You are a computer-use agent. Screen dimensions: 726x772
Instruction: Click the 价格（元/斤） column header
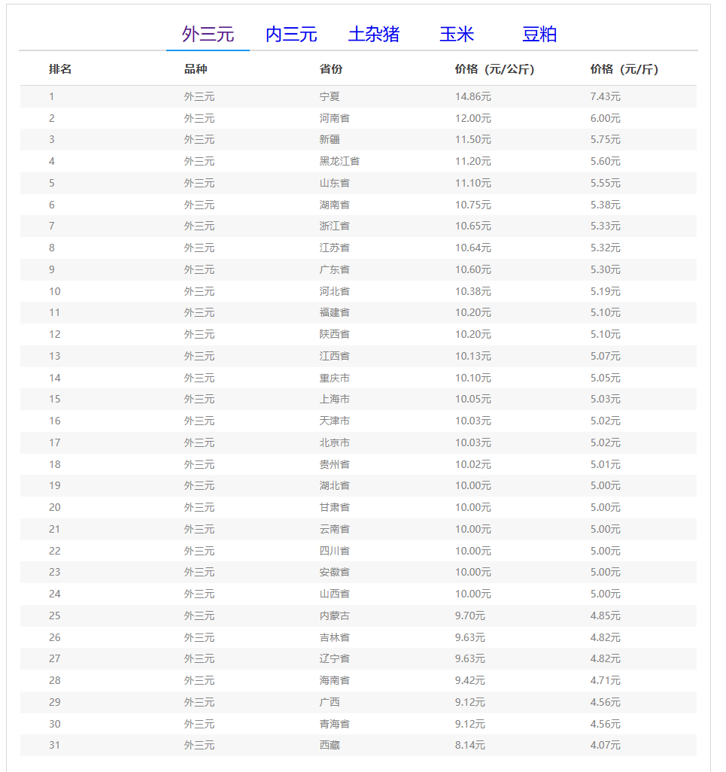(x=624, y=69)
